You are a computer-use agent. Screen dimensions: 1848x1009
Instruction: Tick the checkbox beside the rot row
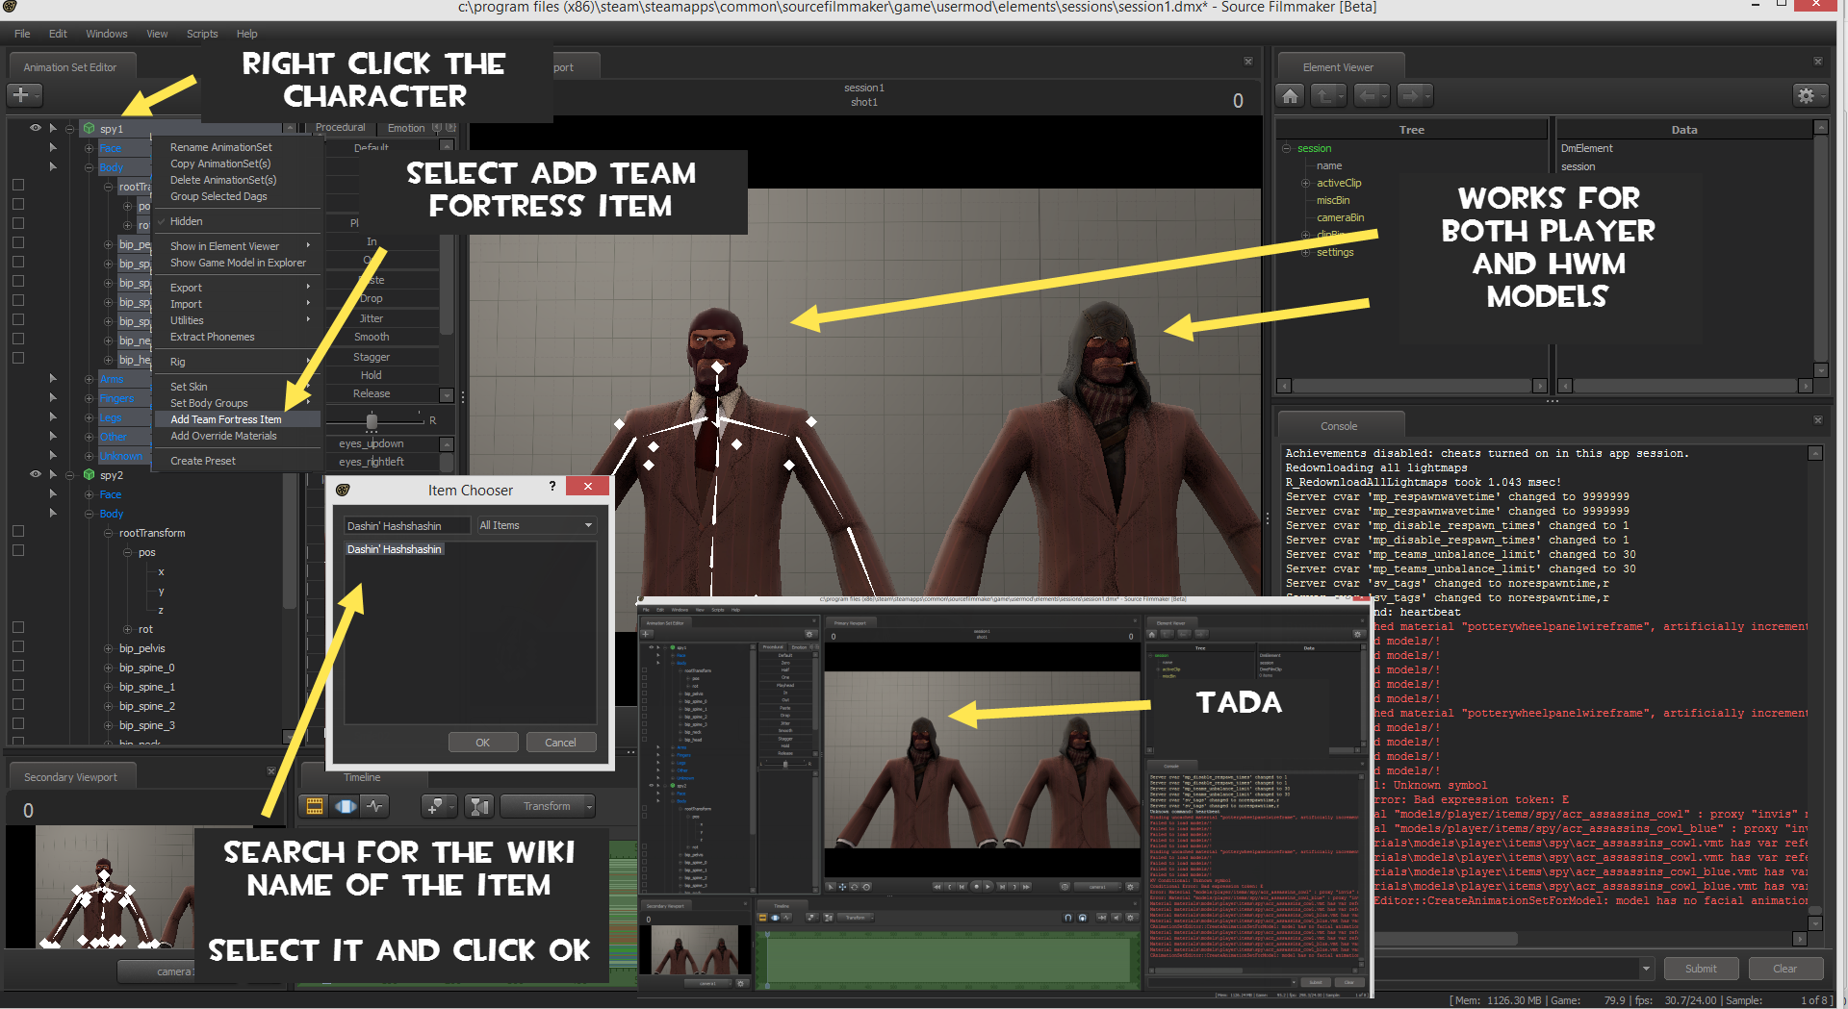[x=17, y=627]
